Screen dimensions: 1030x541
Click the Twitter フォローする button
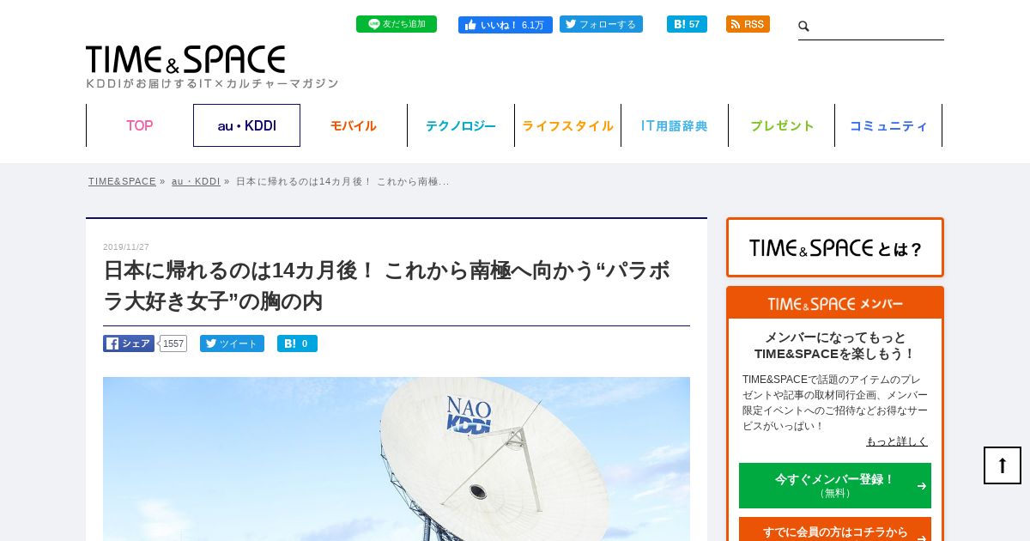[601, 24]
